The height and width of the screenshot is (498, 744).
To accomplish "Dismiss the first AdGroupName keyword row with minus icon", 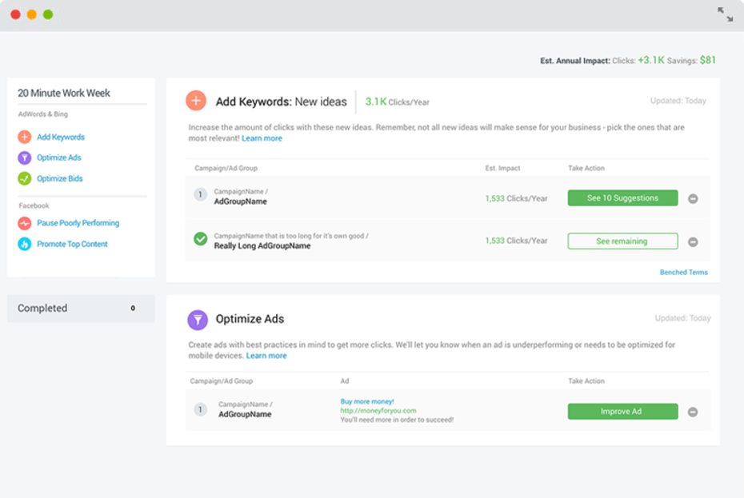I will [693, 199].
